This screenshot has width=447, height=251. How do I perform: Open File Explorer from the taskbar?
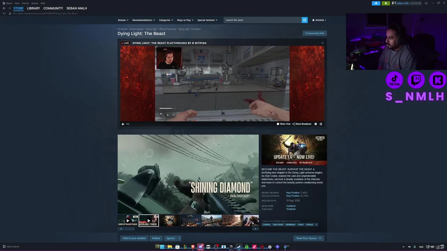tap(170, 247)
